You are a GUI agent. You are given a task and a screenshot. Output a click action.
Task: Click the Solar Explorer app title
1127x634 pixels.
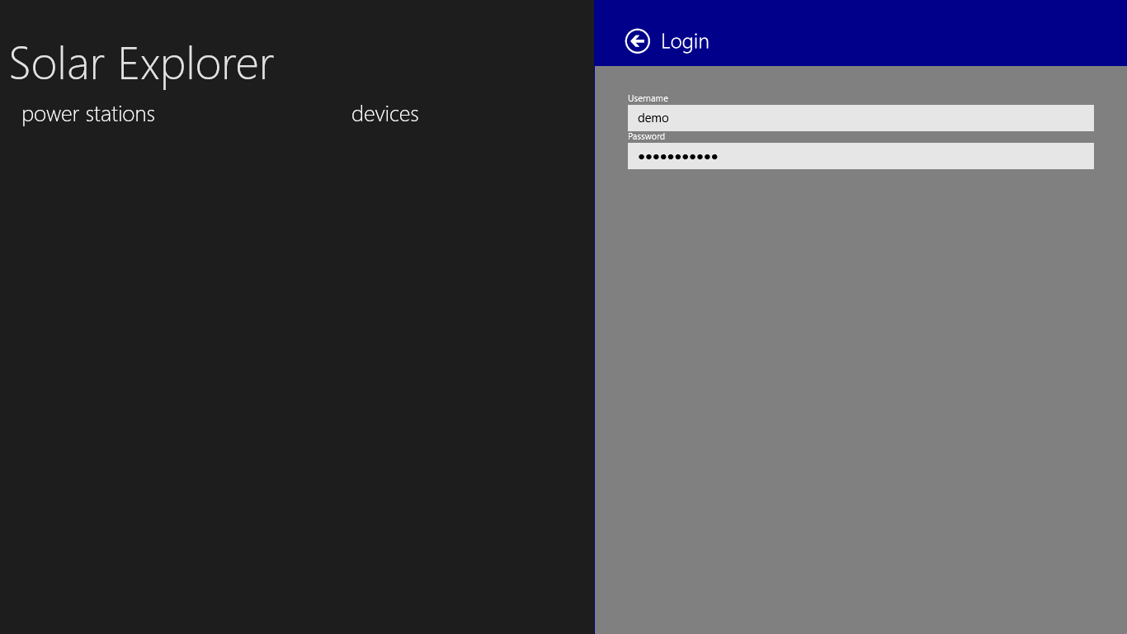point(141,64)
